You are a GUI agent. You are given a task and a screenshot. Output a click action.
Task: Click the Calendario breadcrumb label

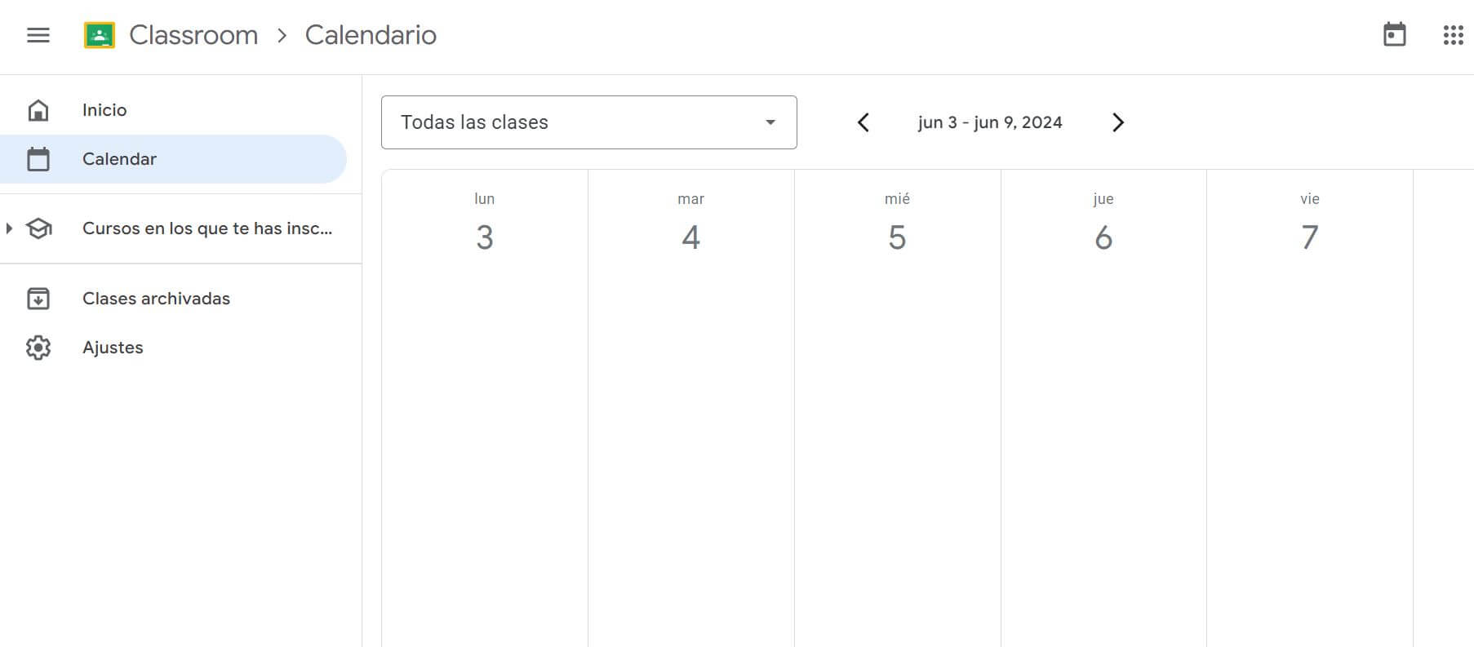[x=371, y=35]
